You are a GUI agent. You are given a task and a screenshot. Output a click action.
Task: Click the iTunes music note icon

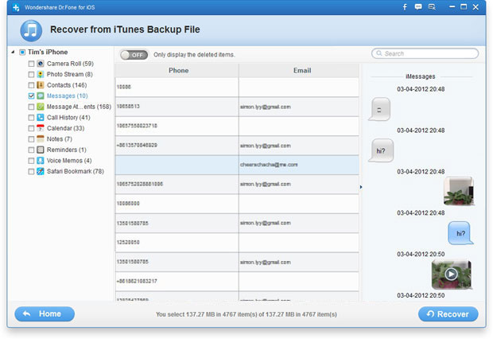pyautogui.click(x=31, y=30)
